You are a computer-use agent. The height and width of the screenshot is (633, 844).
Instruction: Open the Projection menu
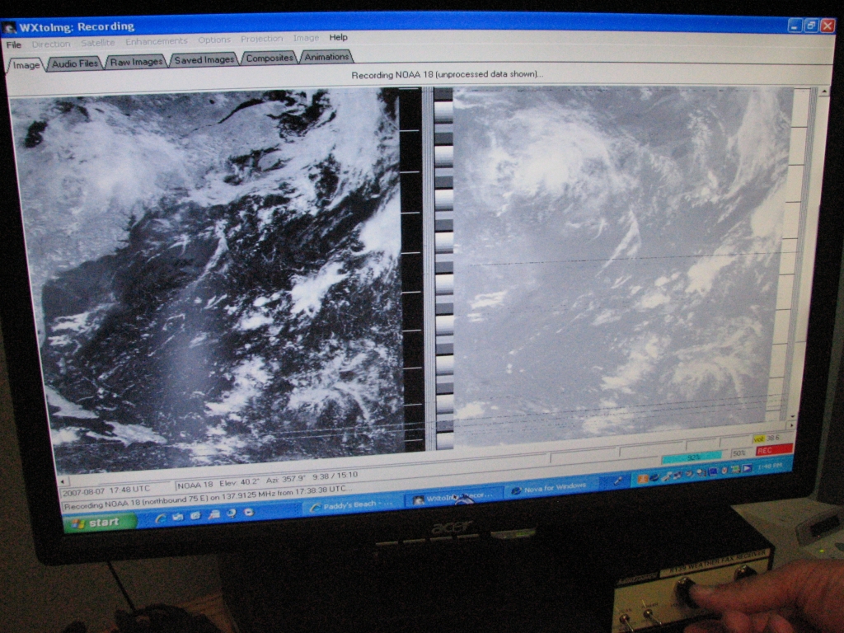(x=261, y=39)
